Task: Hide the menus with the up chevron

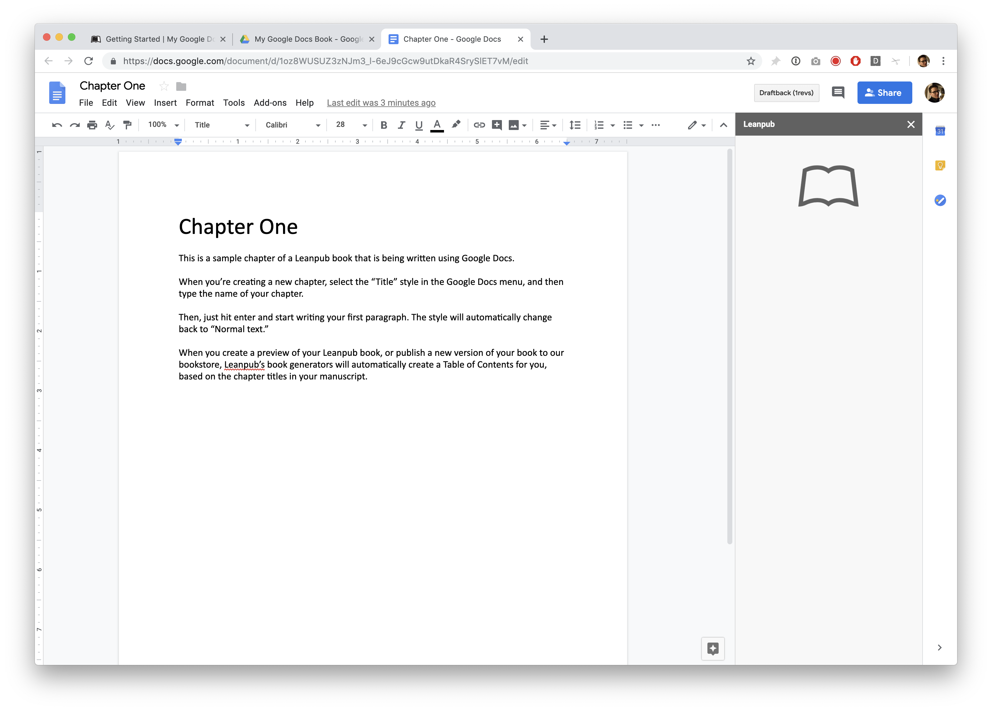Action: pos(723,125)
